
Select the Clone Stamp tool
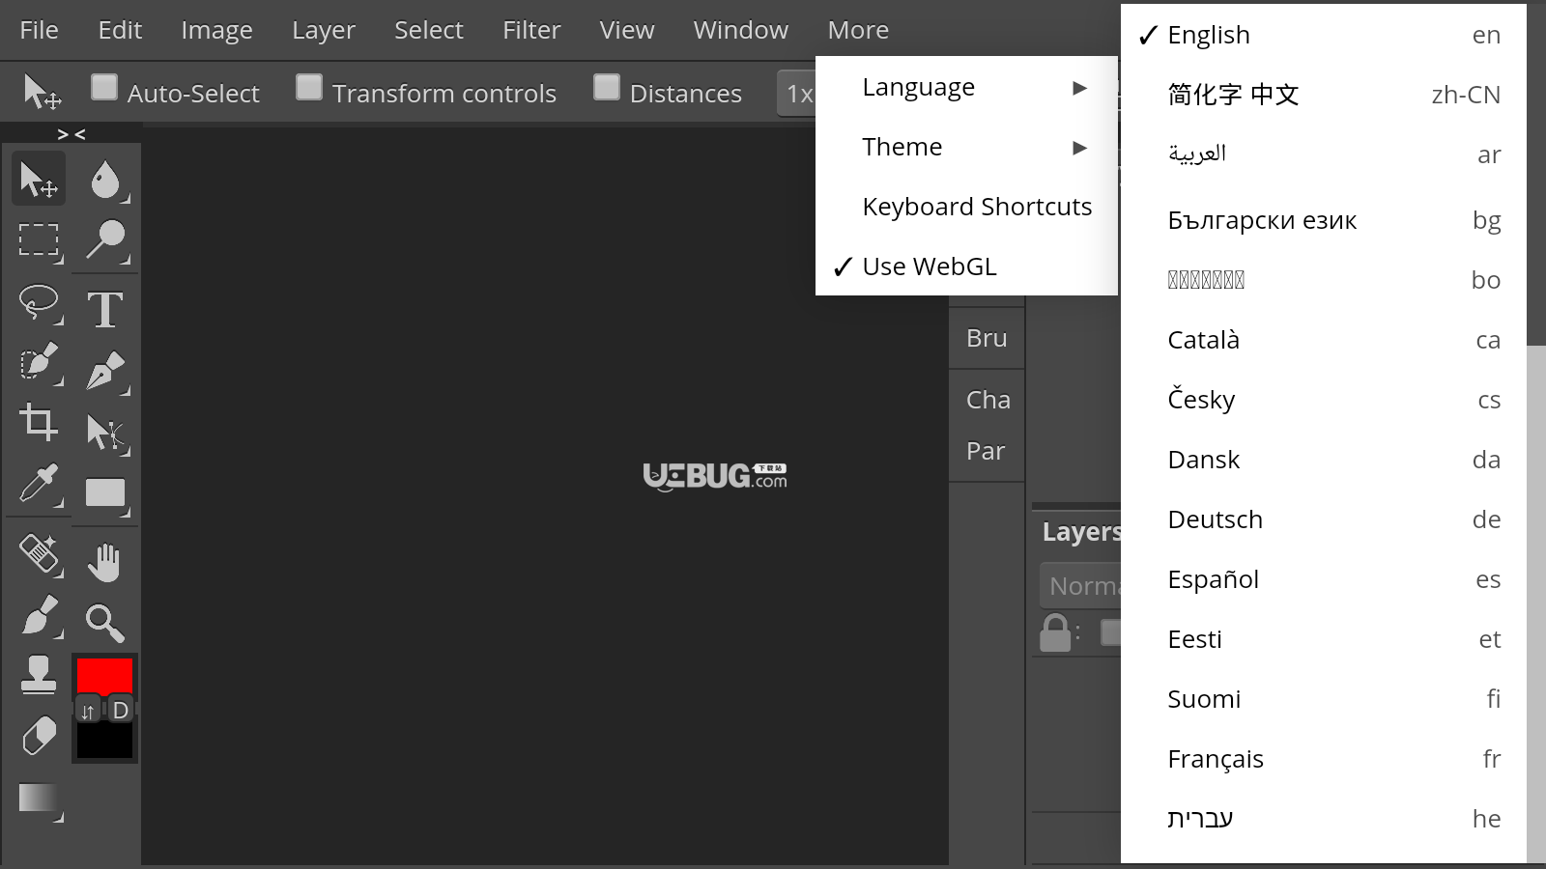click(39, 675)
